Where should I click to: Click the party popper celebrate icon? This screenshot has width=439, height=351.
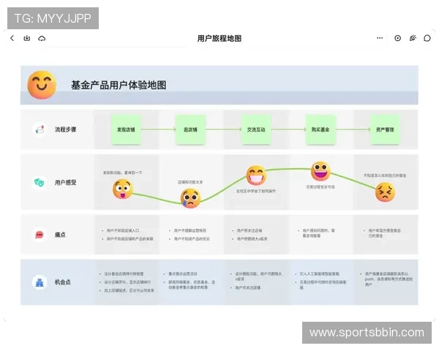[x=413, y=38]
